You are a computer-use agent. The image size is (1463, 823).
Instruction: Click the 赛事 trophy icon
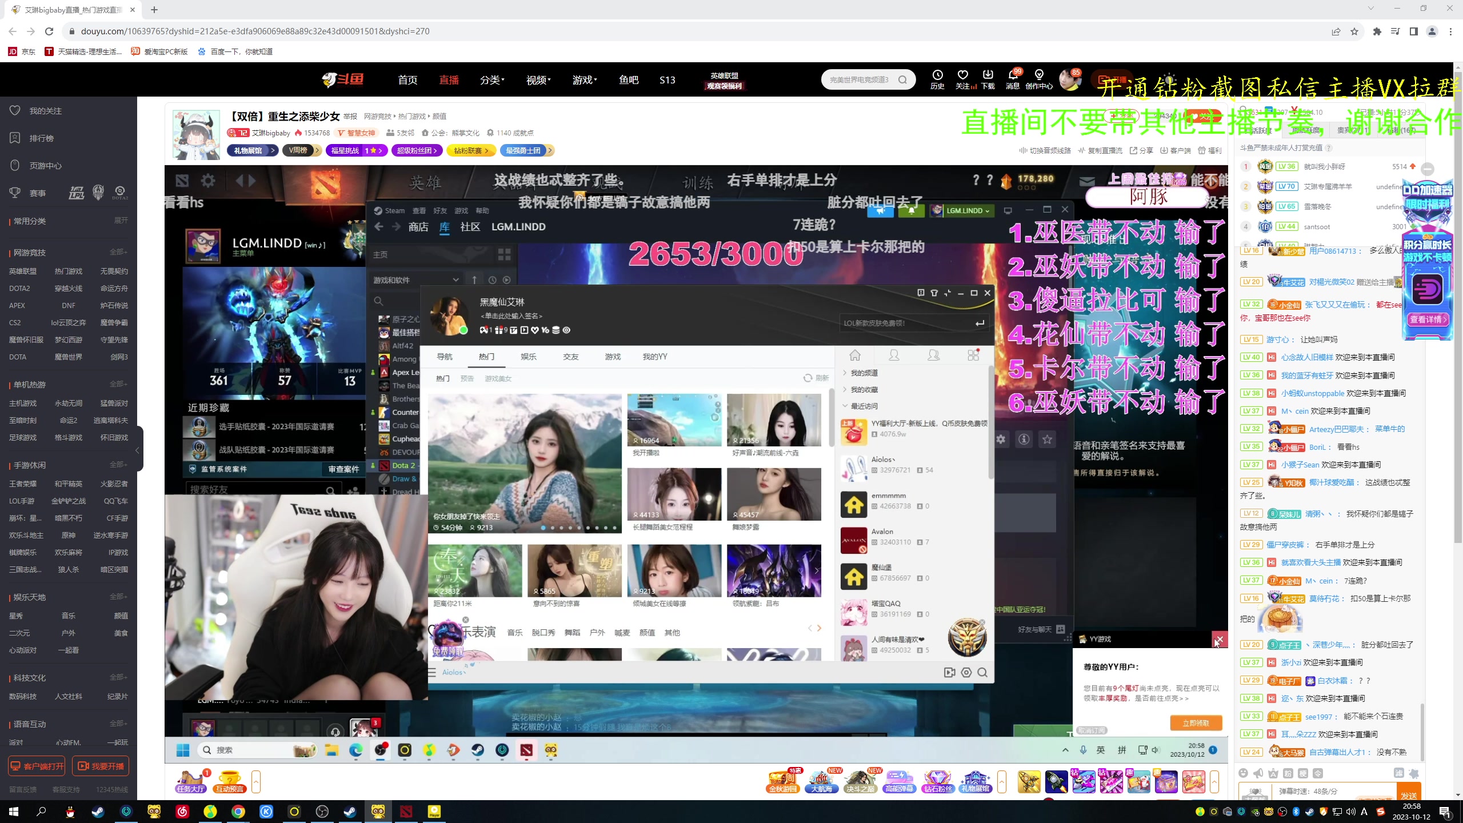pyautogui.click(x=15, y=193)
